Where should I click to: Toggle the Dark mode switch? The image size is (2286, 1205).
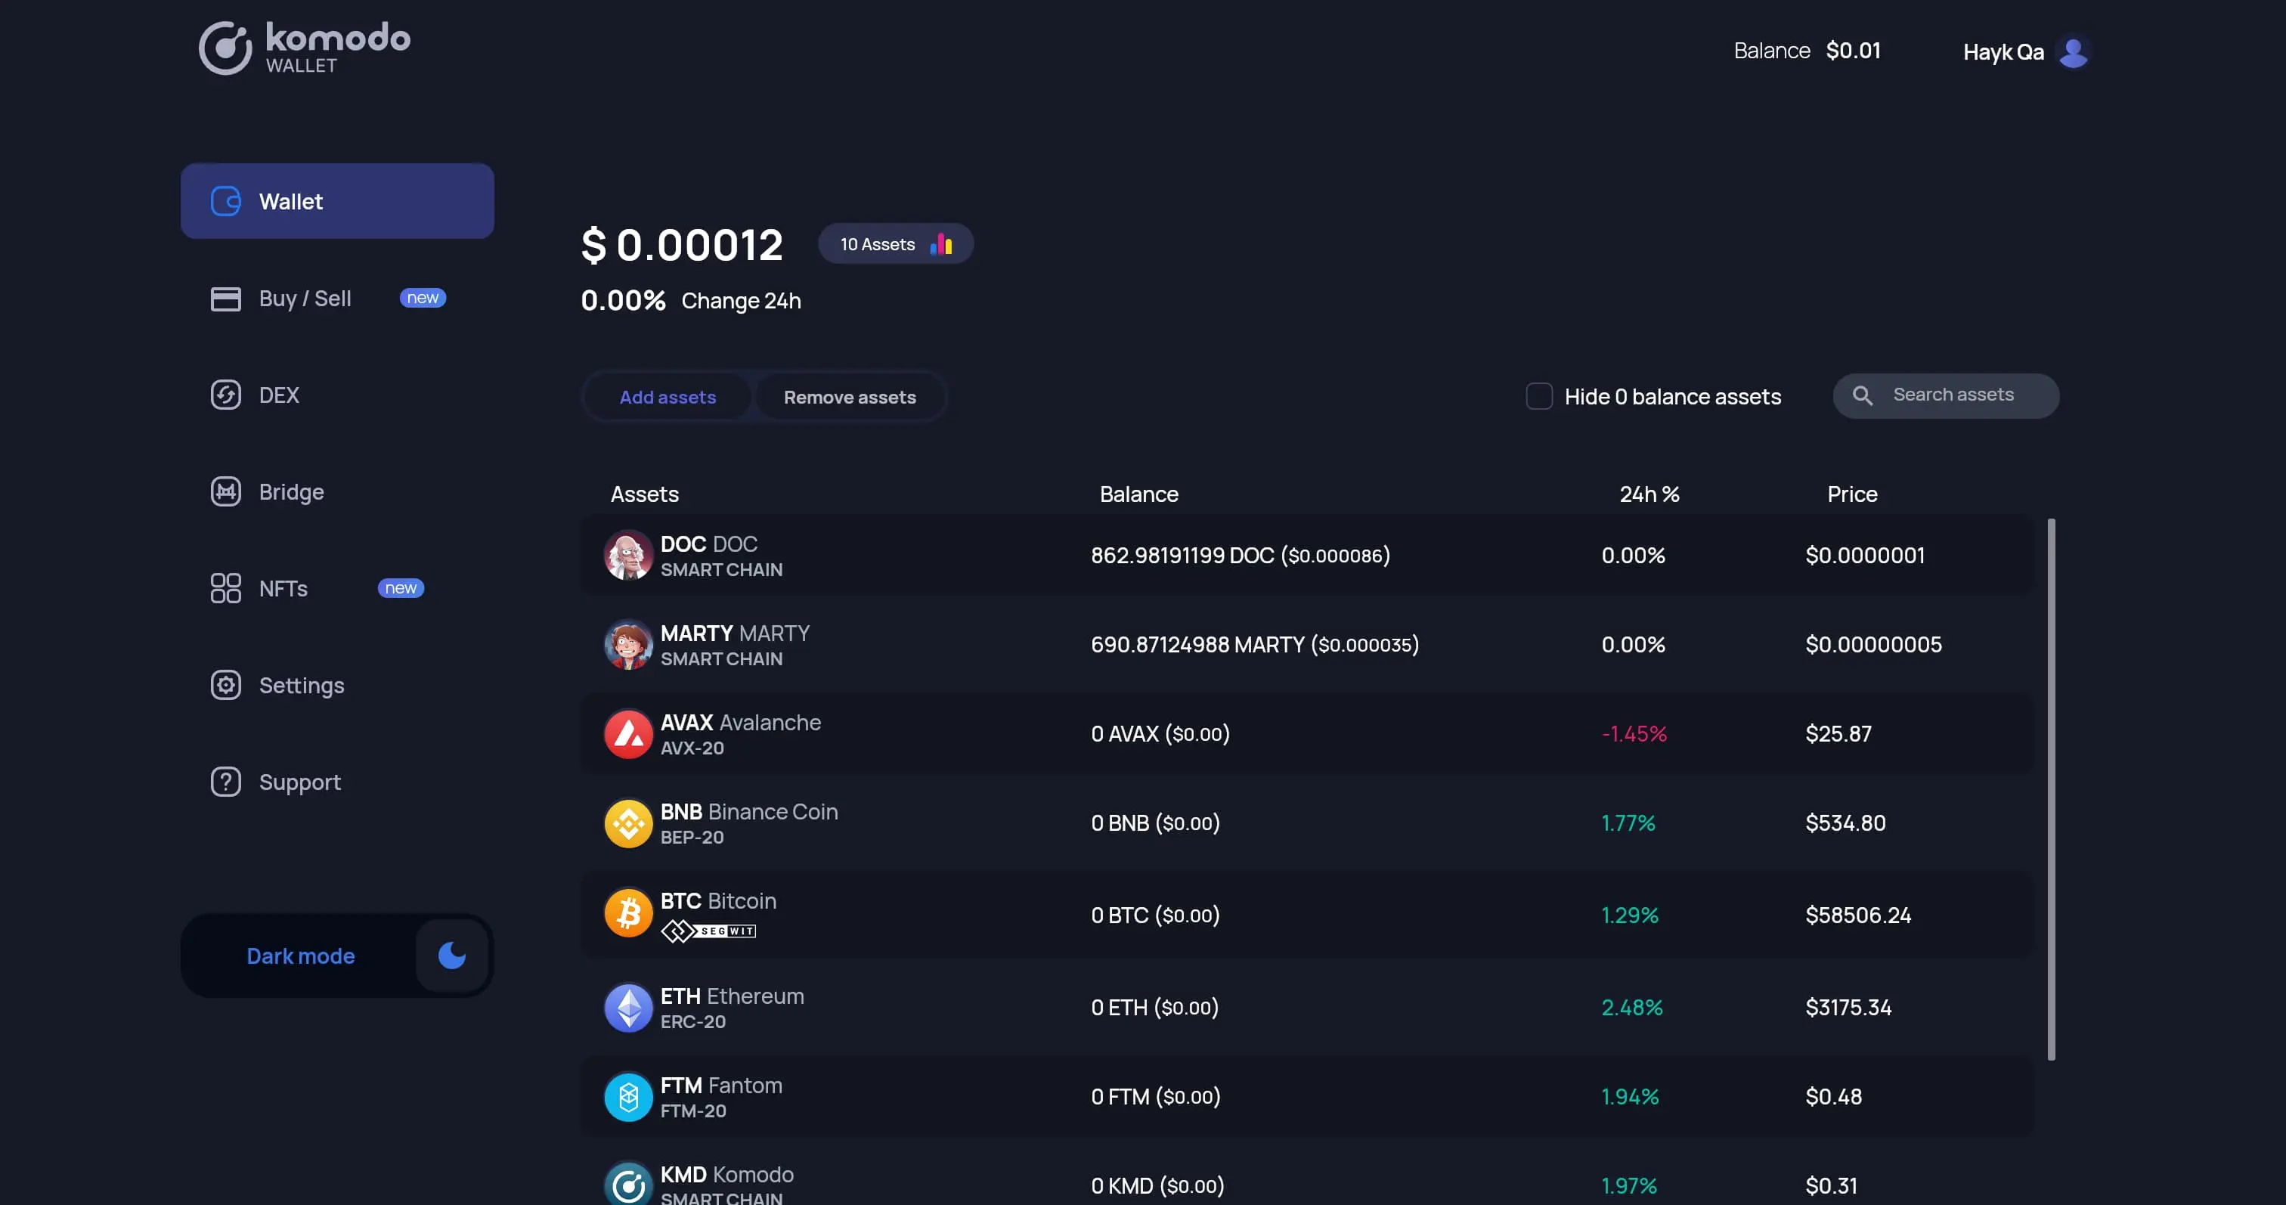click(x=451, y=956)
